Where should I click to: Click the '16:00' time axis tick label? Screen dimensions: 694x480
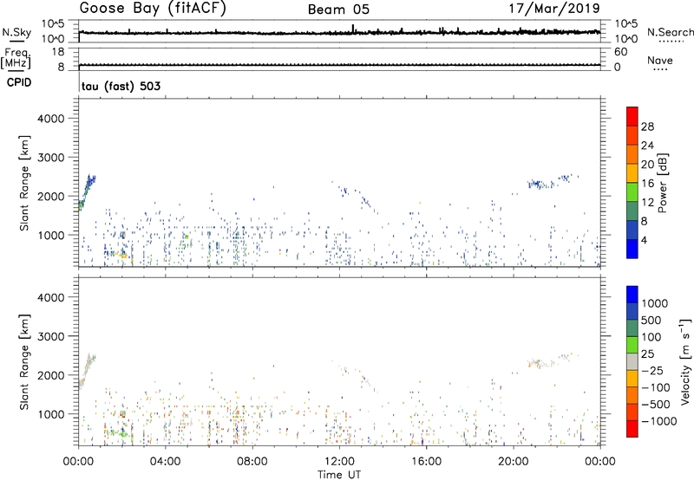coord(426,462)
